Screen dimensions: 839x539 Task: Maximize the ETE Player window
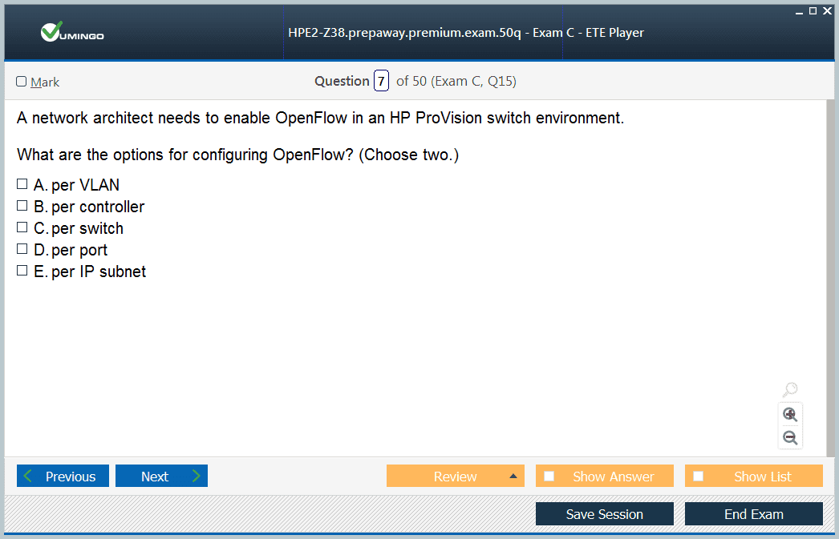[x=813, y=10]
